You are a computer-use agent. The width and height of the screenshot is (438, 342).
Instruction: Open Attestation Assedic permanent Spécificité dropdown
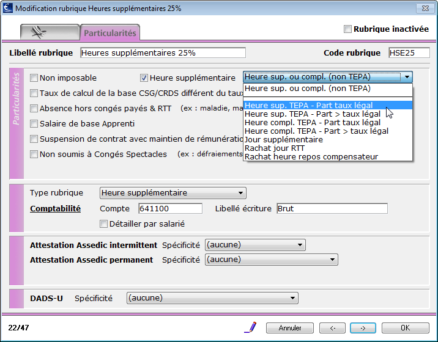[272, 260]
